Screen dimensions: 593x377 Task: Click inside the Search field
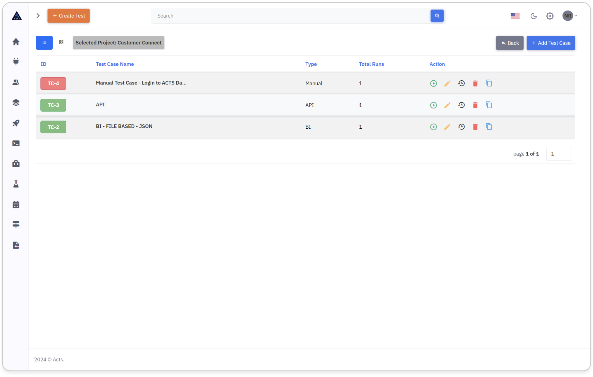pyautogui.click(x=291, y=16)
